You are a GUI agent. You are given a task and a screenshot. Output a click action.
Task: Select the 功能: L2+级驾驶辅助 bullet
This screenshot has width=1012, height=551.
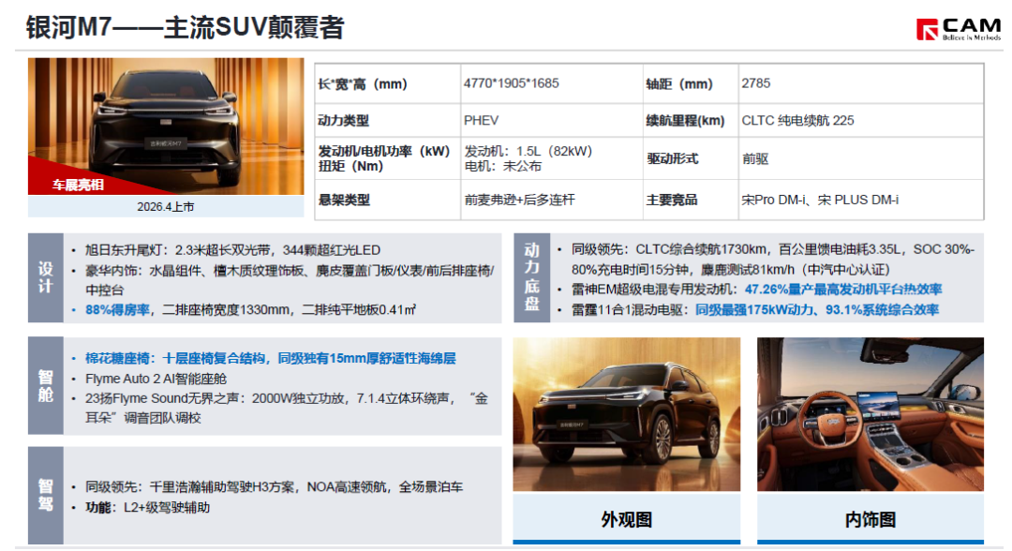[x=148, y=508]
